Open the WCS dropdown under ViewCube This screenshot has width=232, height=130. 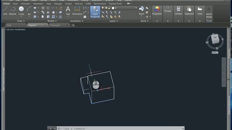[x=215, y=52]
